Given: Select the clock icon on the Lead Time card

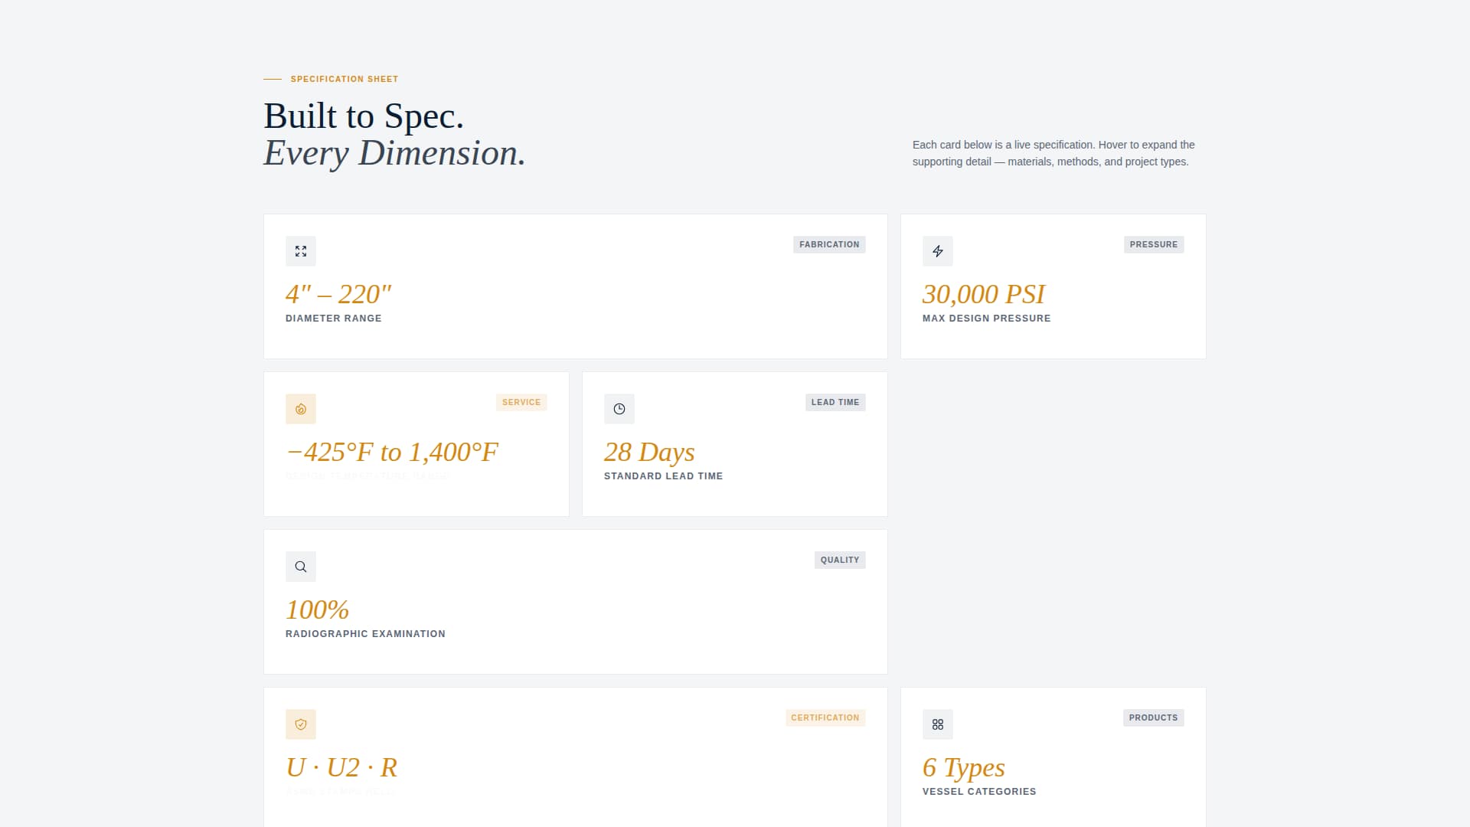Looking at the screenshot, I should [x=619, y=408].
